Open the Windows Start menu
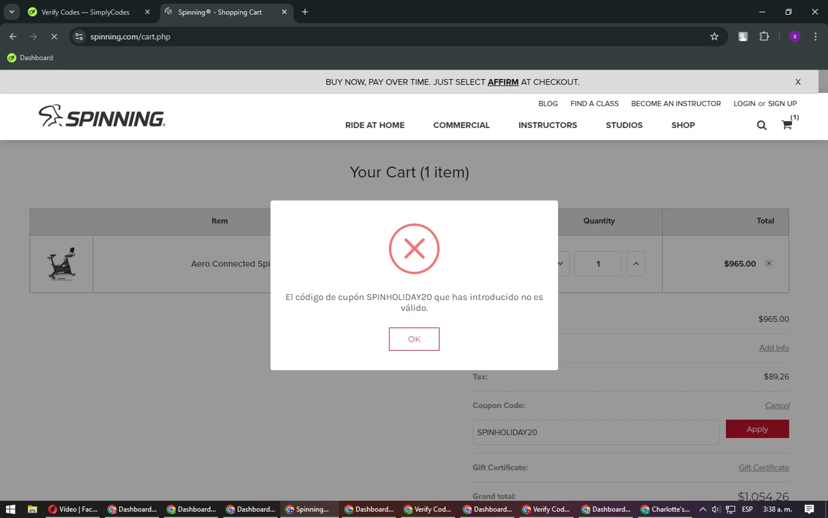The width and height of the screenshot is (828, 518). tap(10, 509)
